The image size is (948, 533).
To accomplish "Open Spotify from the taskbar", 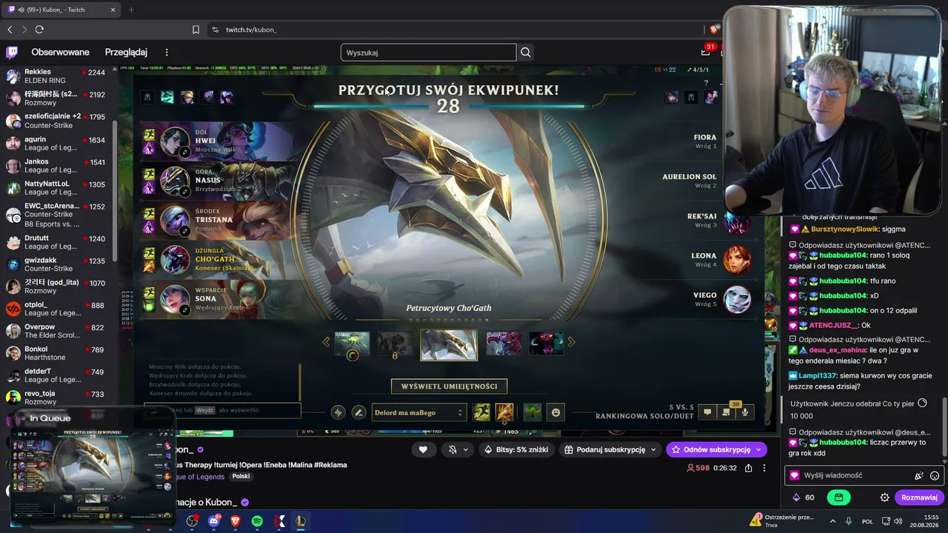I will (x=257, y=521).
